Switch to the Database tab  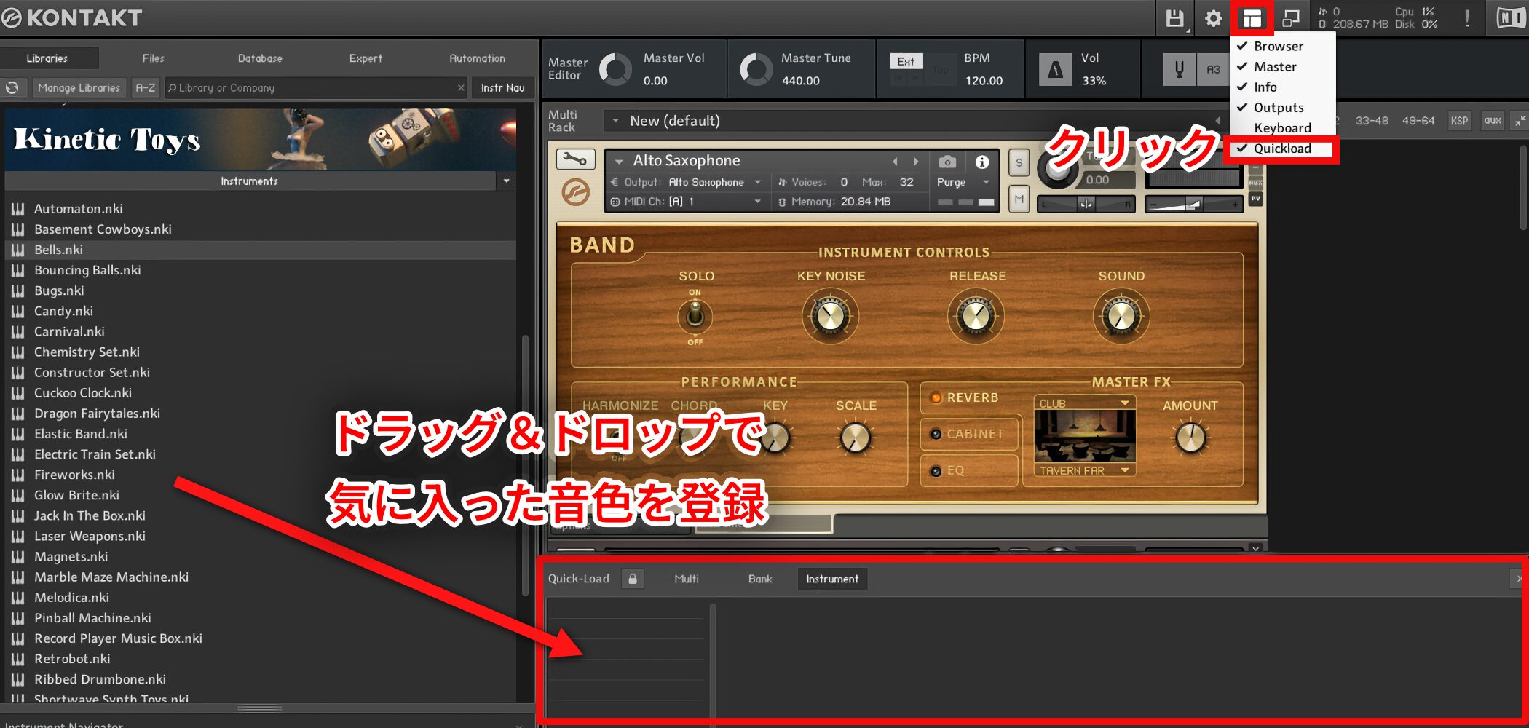click(x=260, y=58)
